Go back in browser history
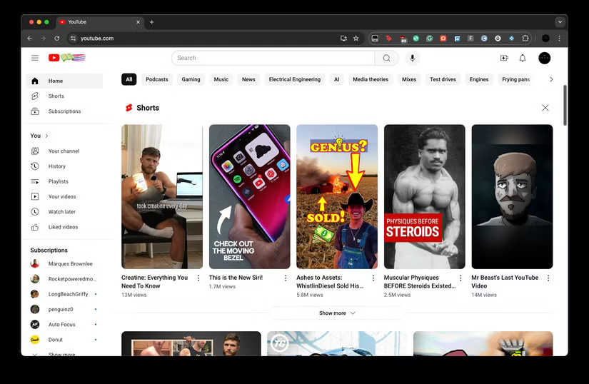 point(30,39)
